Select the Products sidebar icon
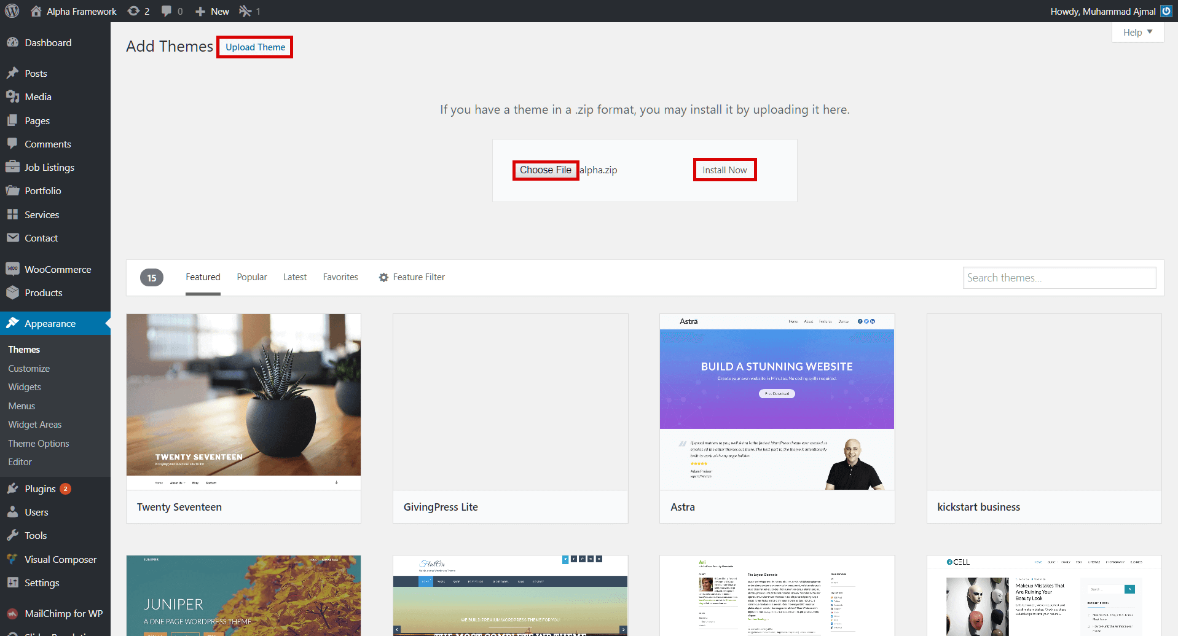 13,292
